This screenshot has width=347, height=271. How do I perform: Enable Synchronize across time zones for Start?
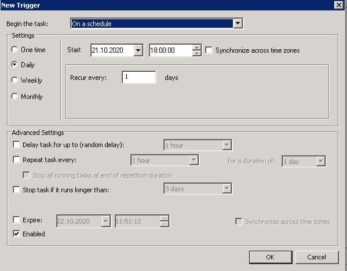[209, 50]
